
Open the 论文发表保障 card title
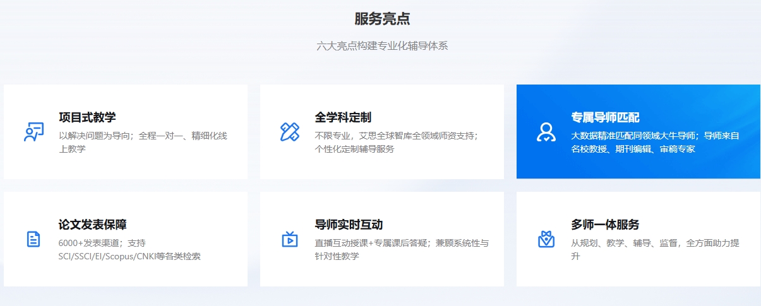(x=93, y=225)
